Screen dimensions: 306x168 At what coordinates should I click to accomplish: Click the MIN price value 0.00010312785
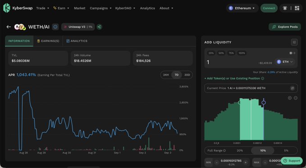point(231,161)
